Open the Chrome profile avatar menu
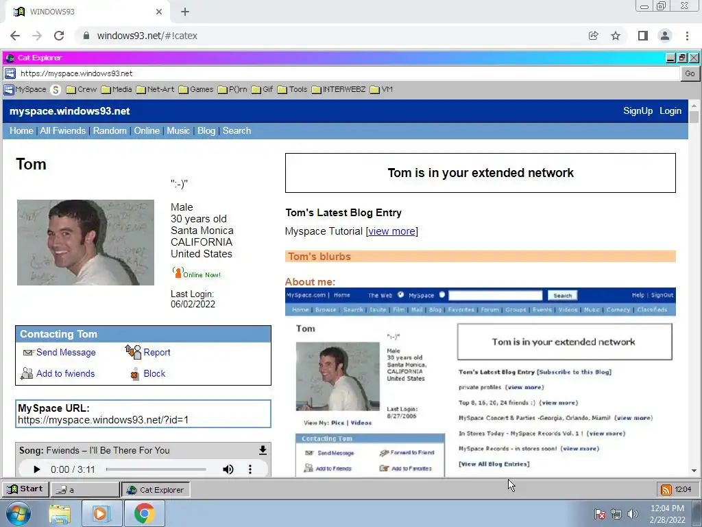The height and width of the screenshot is (527, 702). [x=665, y=36]
